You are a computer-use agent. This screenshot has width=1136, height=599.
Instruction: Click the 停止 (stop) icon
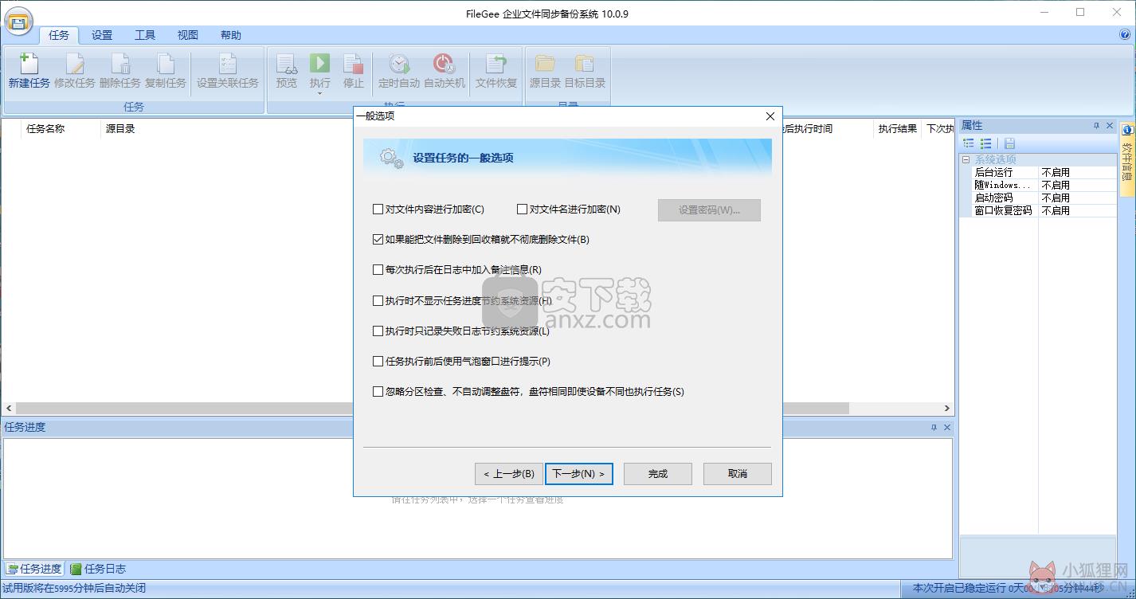(x=354, y=64)
